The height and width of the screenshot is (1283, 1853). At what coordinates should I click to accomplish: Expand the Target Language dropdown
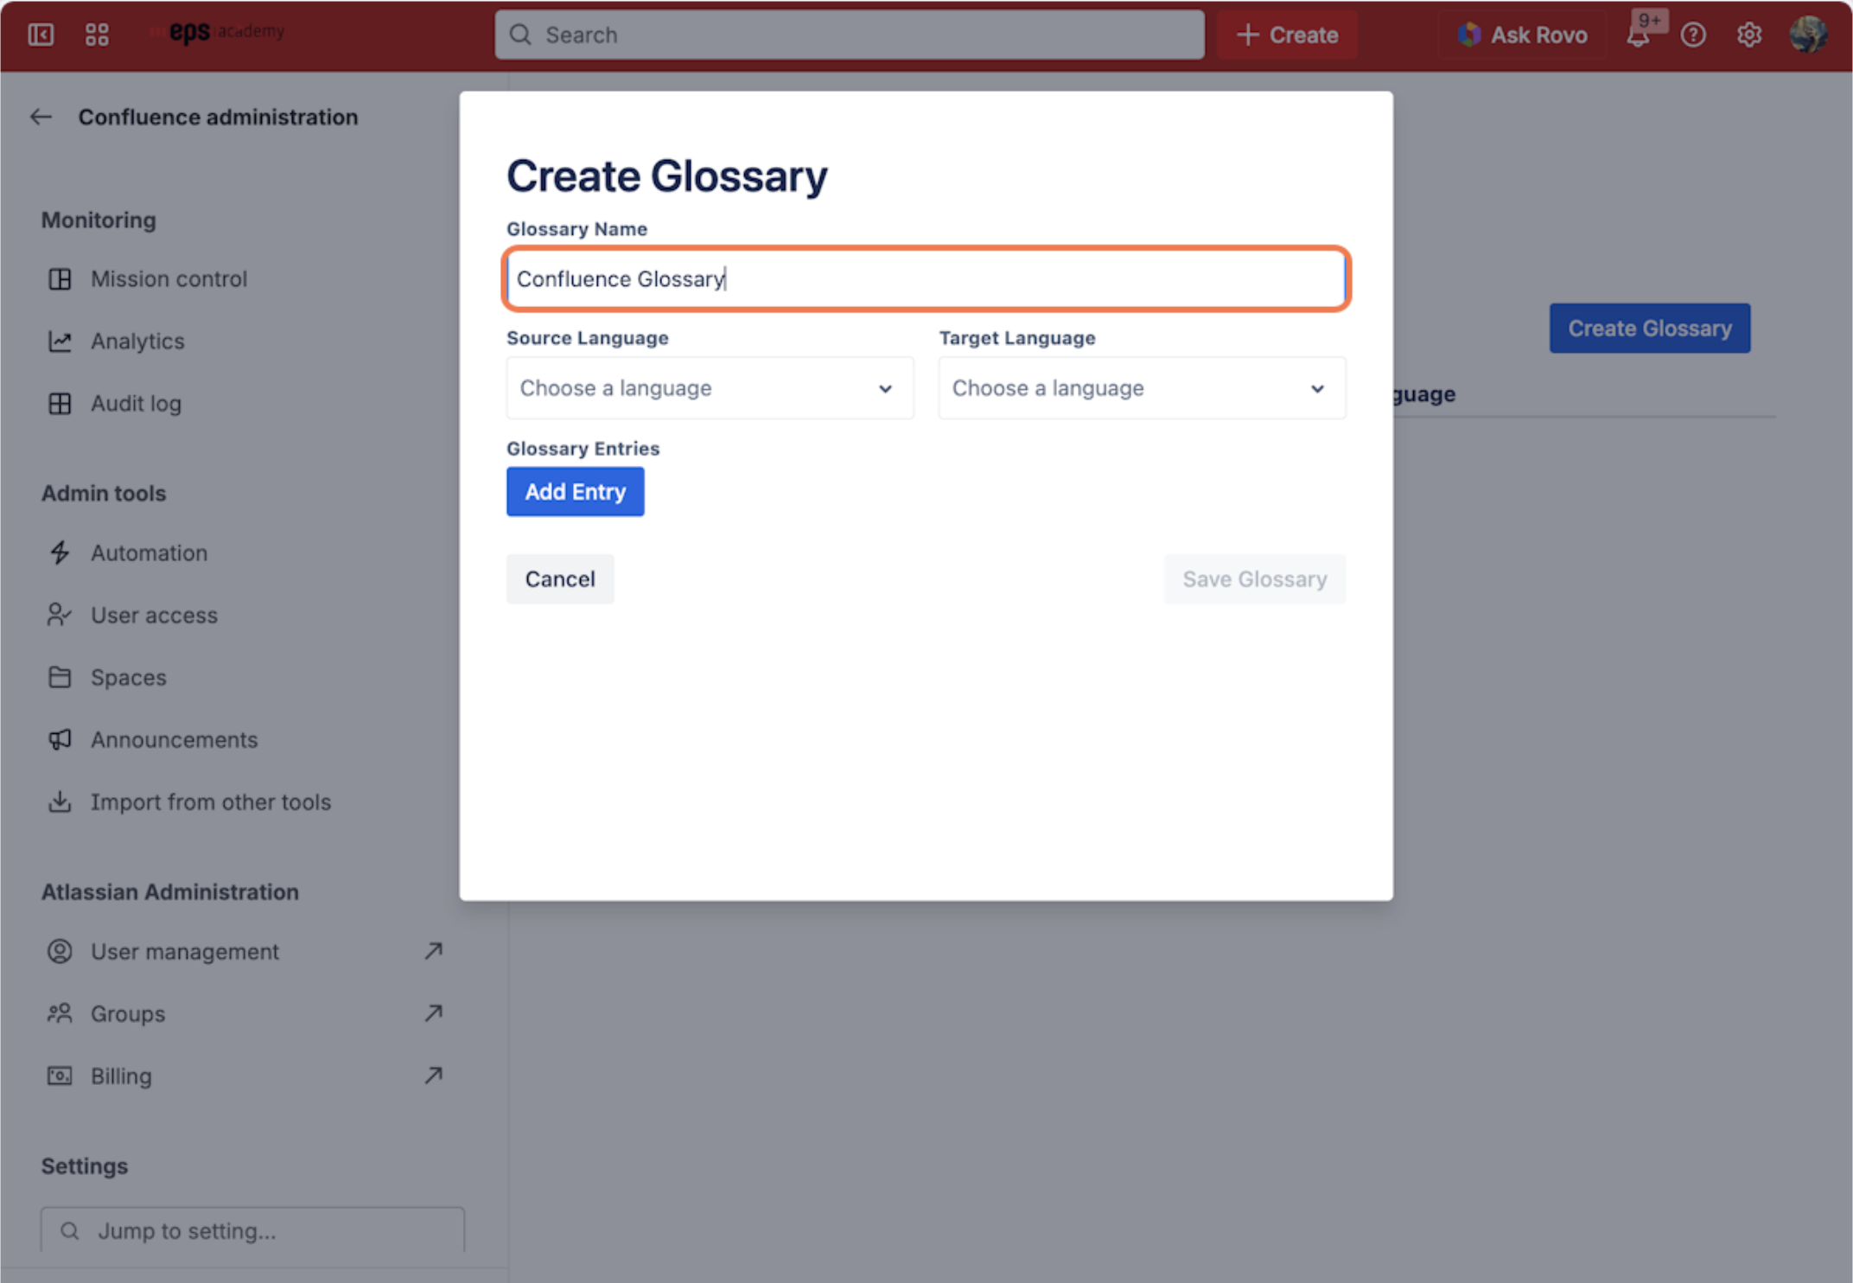(x=1141, y=388)
